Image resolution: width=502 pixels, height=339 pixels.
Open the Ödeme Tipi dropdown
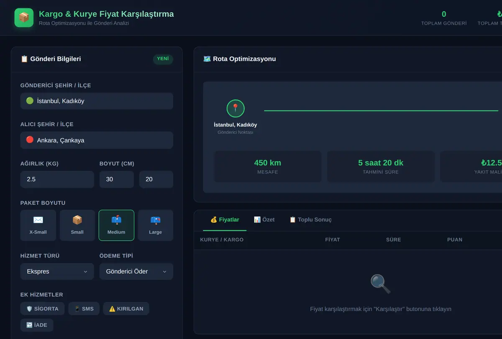[136, 271]
